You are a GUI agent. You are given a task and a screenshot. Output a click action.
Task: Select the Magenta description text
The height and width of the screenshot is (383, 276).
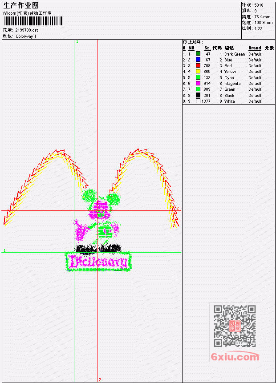(x=232, y=84)
